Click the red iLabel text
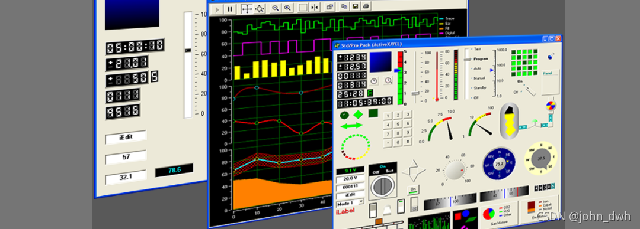640x229 pixels. click(345, 211)
